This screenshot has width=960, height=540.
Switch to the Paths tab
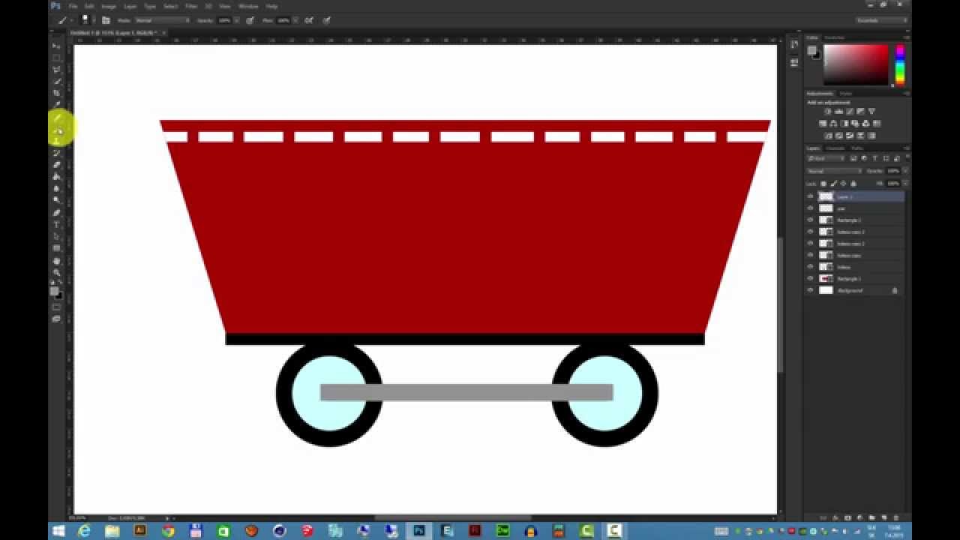click(x=857, y=148)
